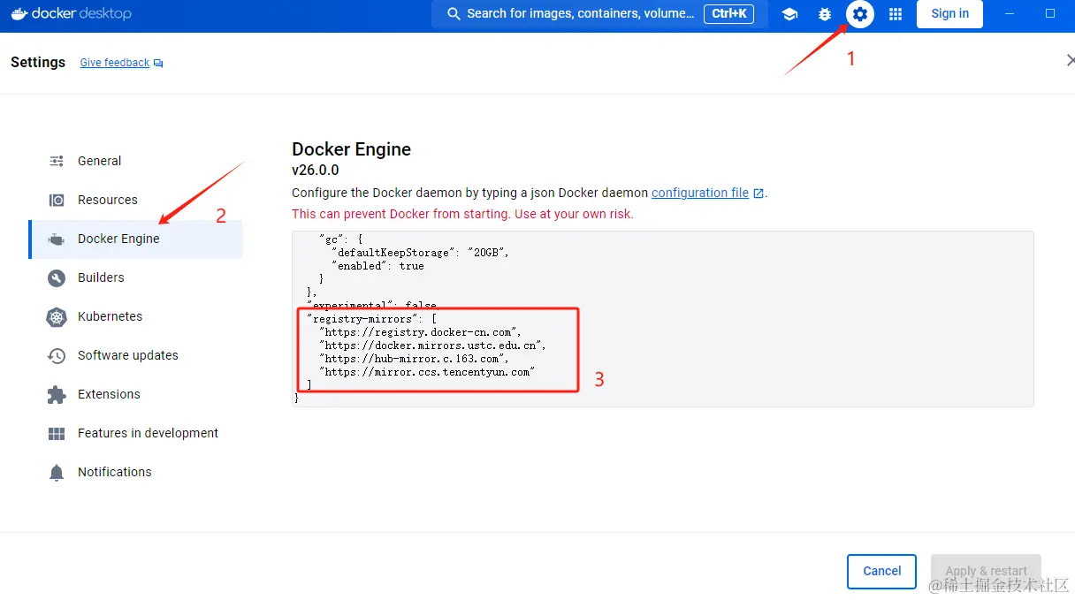
Task: Click the Resources camera icon
Action: click(x=57, y=200)
